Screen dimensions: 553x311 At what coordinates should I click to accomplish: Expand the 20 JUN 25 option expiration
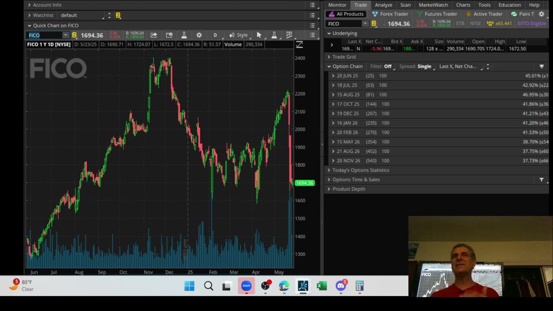tap(333, 76)
